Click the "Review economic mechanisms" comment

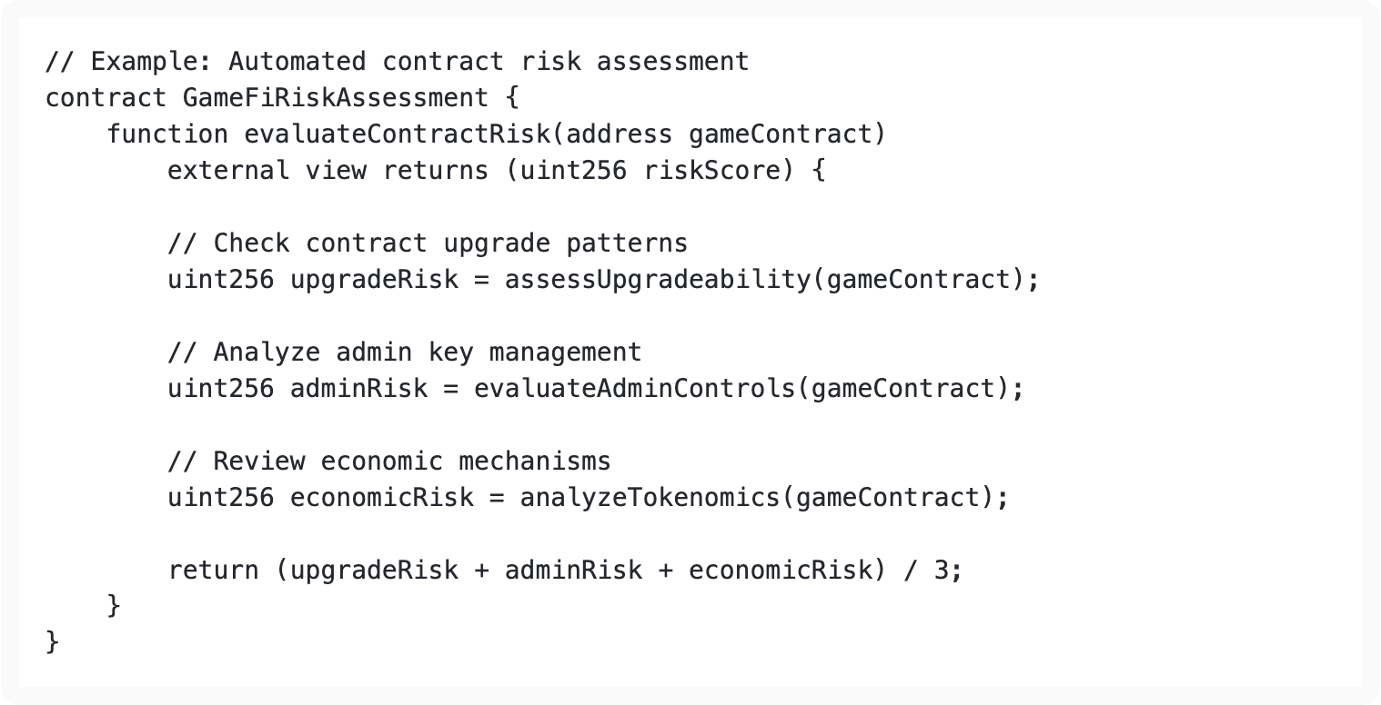388,461
